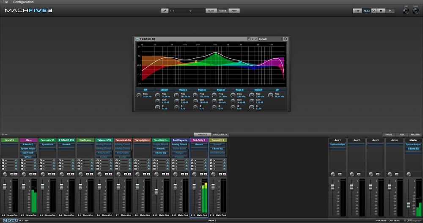Show the AUX mixer section
Screen dimensions: 423x223
pyautogui.click(x=402, y=135)
